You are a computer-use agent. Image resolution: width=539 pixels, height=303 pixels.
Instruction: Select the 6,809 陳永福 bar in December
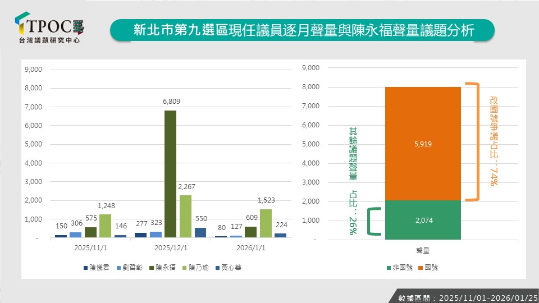point(170,174)
